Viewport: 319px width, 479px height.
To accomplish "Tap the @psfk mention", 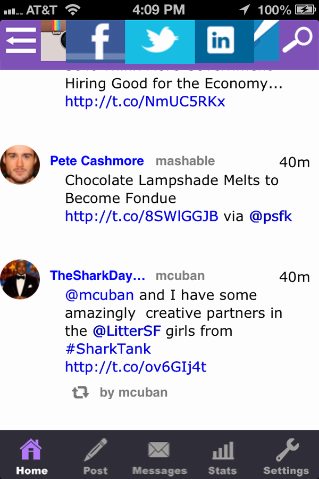I will 271,216.
